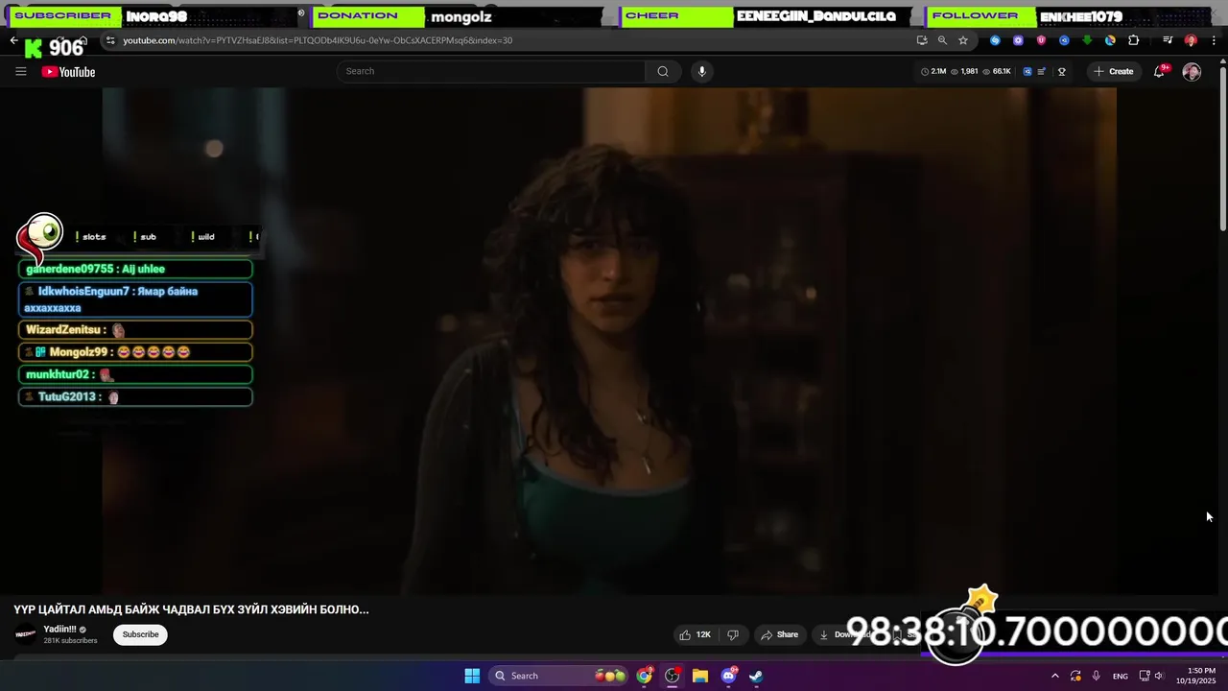
Task: Open the Create video button
Action: coord(1113,72)
